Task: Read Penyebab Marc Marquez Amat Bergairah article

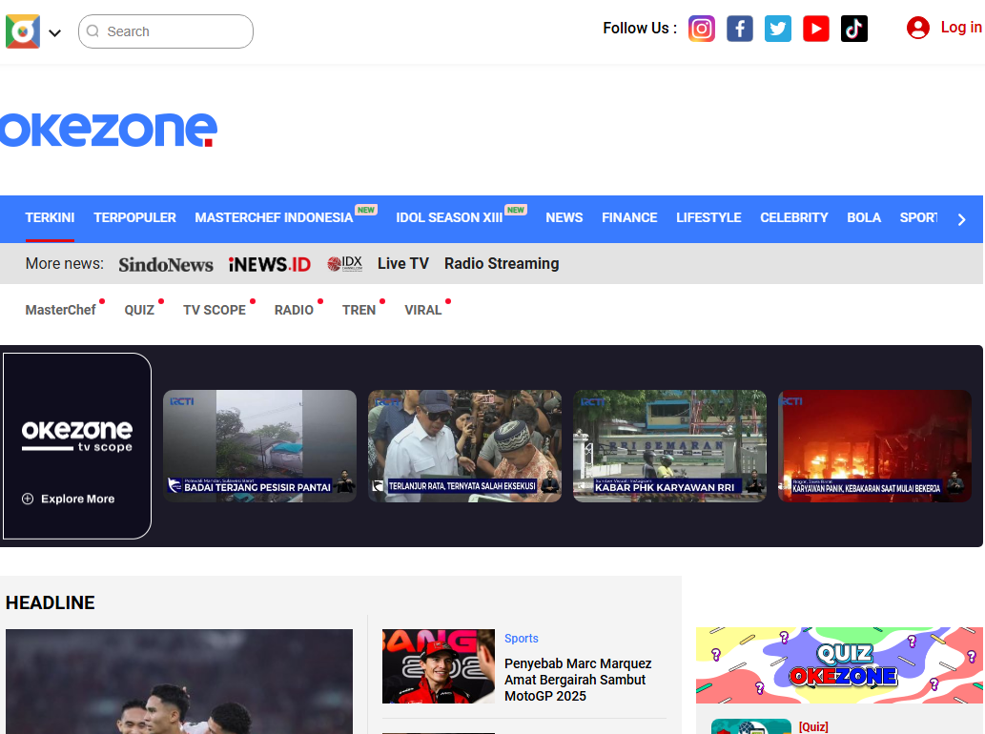Action: point(578,680)
